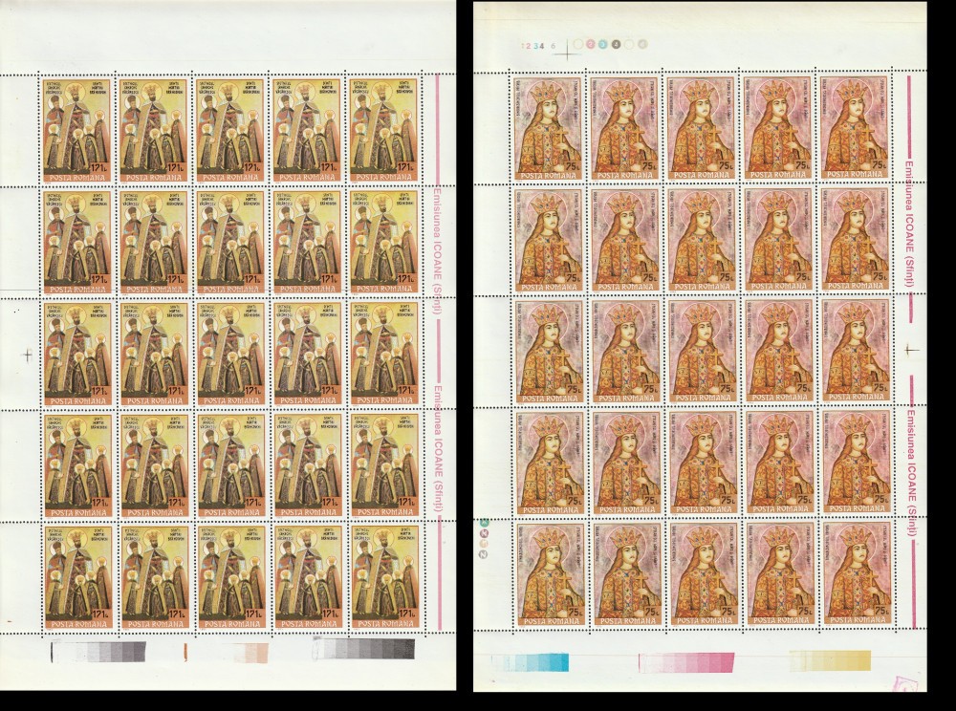Click the cyan color bar under the right sheet
Viewport: 956px width, 711px height.
pos(530,663)
